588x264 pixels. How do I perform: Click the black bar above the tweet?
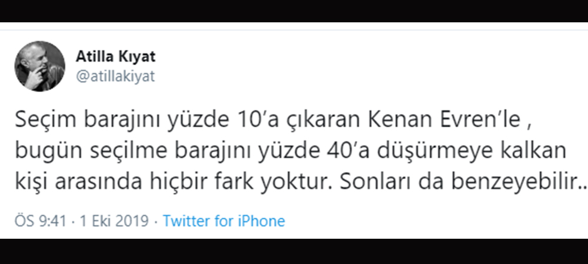coord(294,11)
